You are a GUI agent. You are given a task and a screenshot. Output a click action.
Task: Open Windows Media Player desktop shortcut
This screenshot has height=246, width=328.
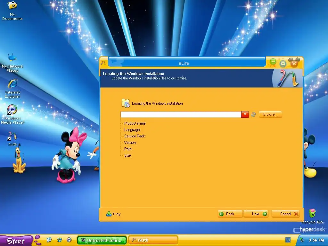click(12, 114)
